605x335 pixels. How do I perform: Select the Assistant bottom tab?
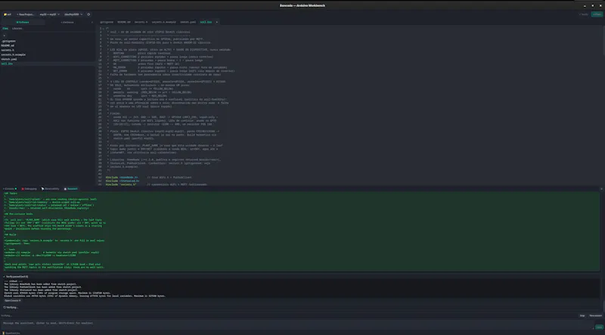coord(71,189)
